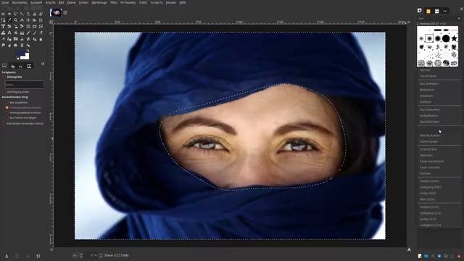Open the image menu button at ruler origin
464x261 pixels.
click(x=51, y=22)
